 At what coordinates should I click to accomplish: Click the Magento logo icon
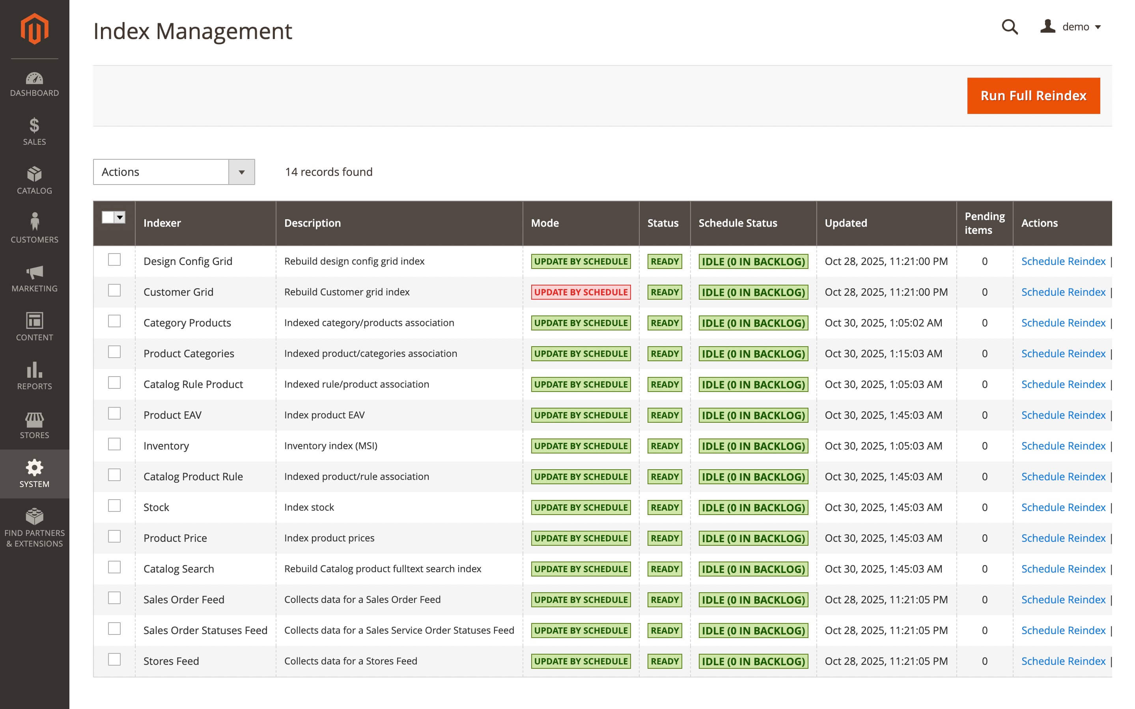34,29
